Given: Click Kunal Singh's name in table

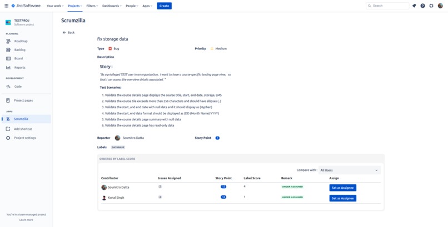Looking at the screenshot, I should 116,198.
